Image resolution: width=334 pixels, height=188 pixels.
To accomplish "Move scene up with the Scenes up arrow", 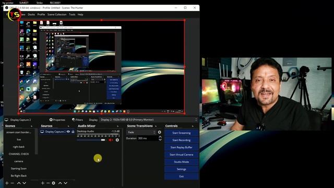I will click(19, 183).
